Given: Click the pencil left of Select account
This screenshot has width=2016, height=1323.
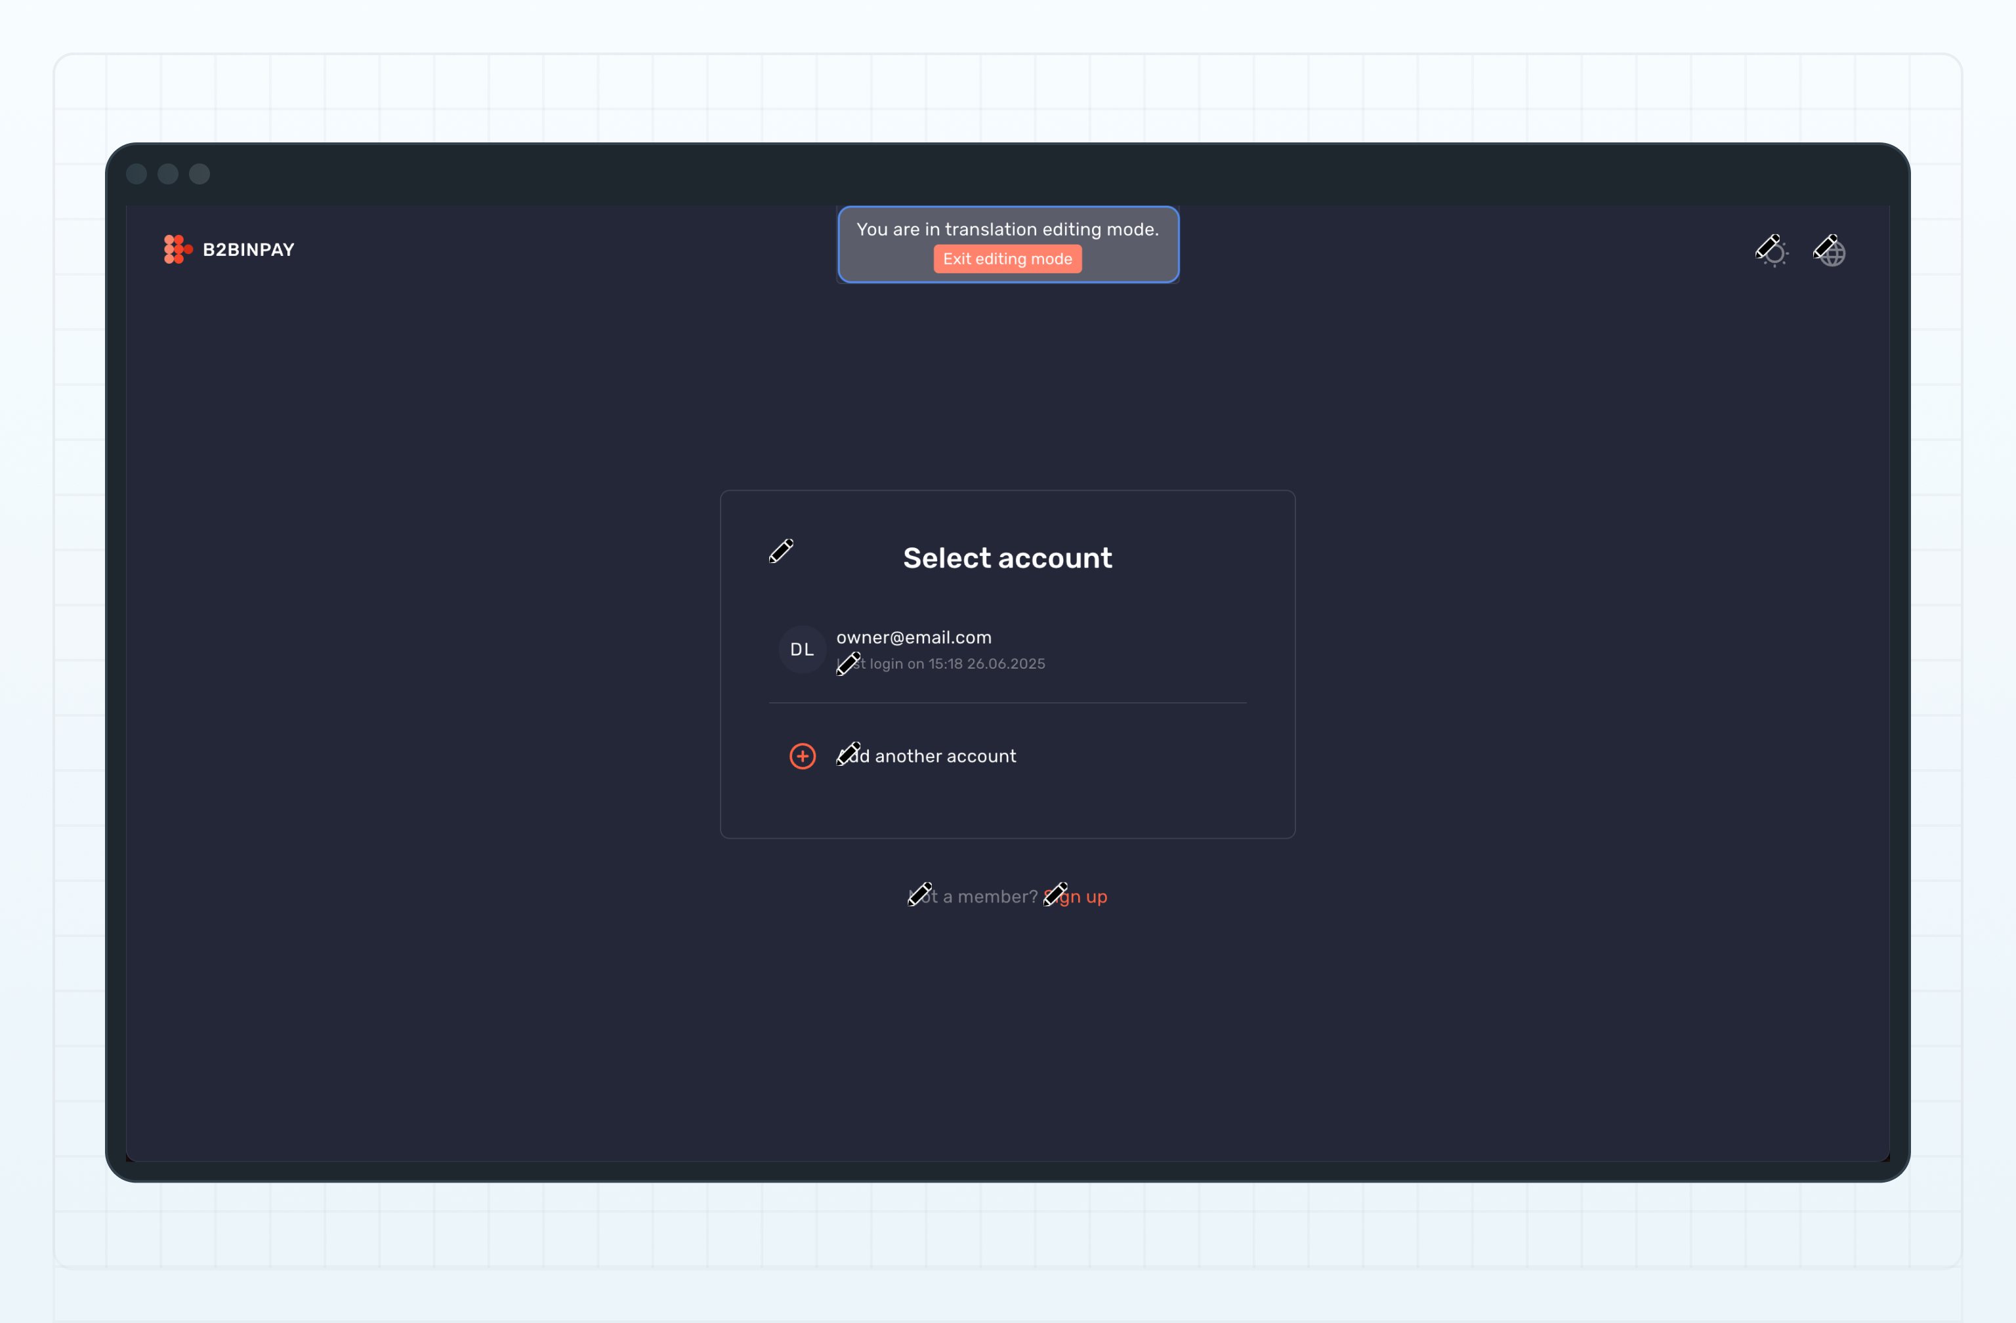Looking at the screenshot, I should 781,551.
